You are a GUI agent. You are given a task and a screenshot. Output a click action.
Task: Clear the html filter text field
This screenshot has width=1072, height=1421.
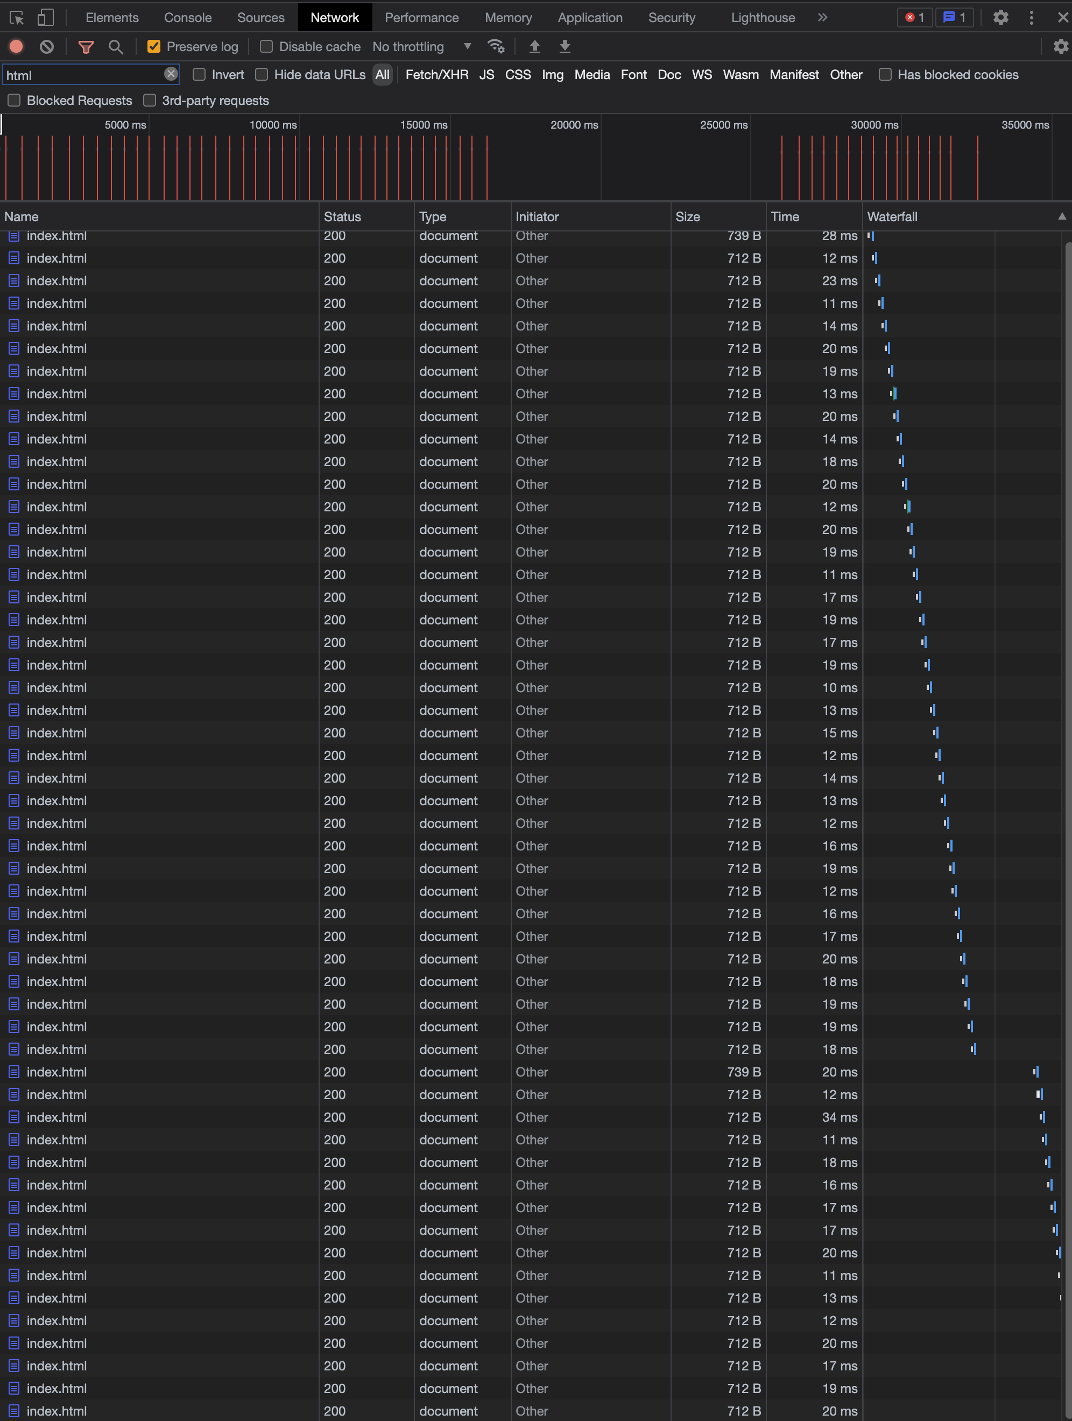click(x=171, y=74)
